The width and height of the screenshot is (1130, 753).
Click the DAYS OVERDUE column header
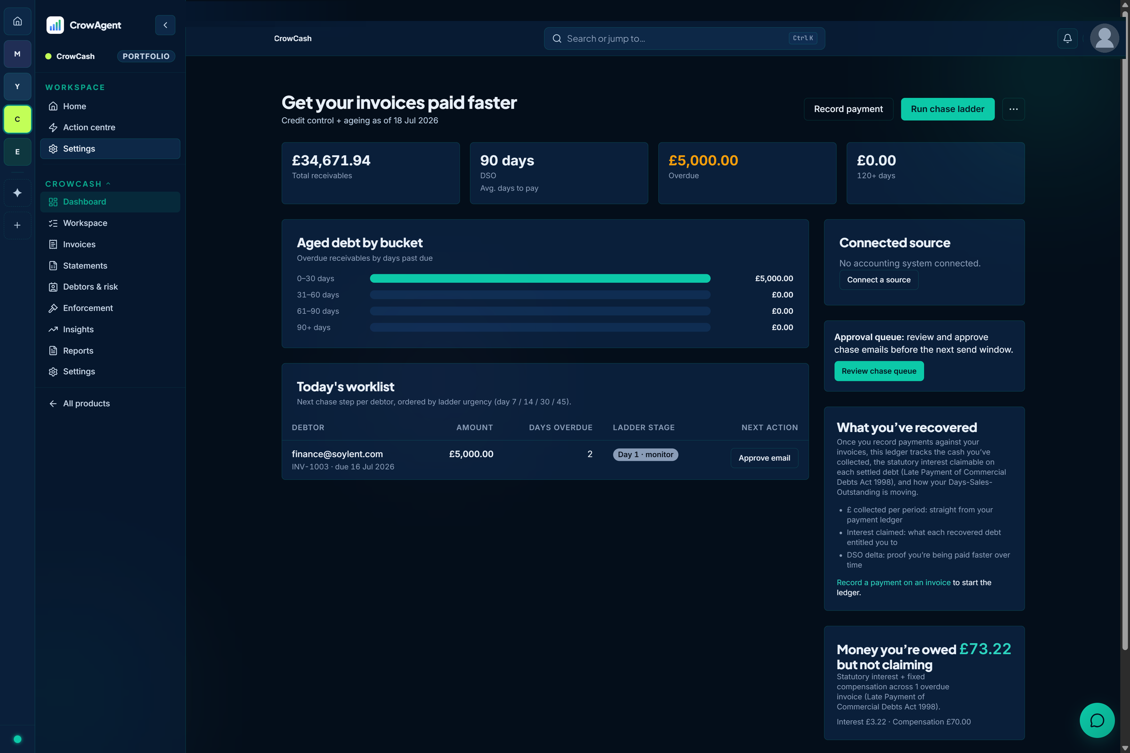[x=561, y=427]
